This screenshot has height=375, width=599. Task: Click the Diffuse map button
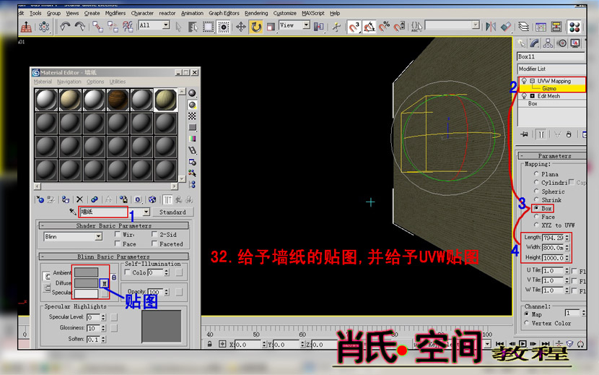click(x=104, y=283)
